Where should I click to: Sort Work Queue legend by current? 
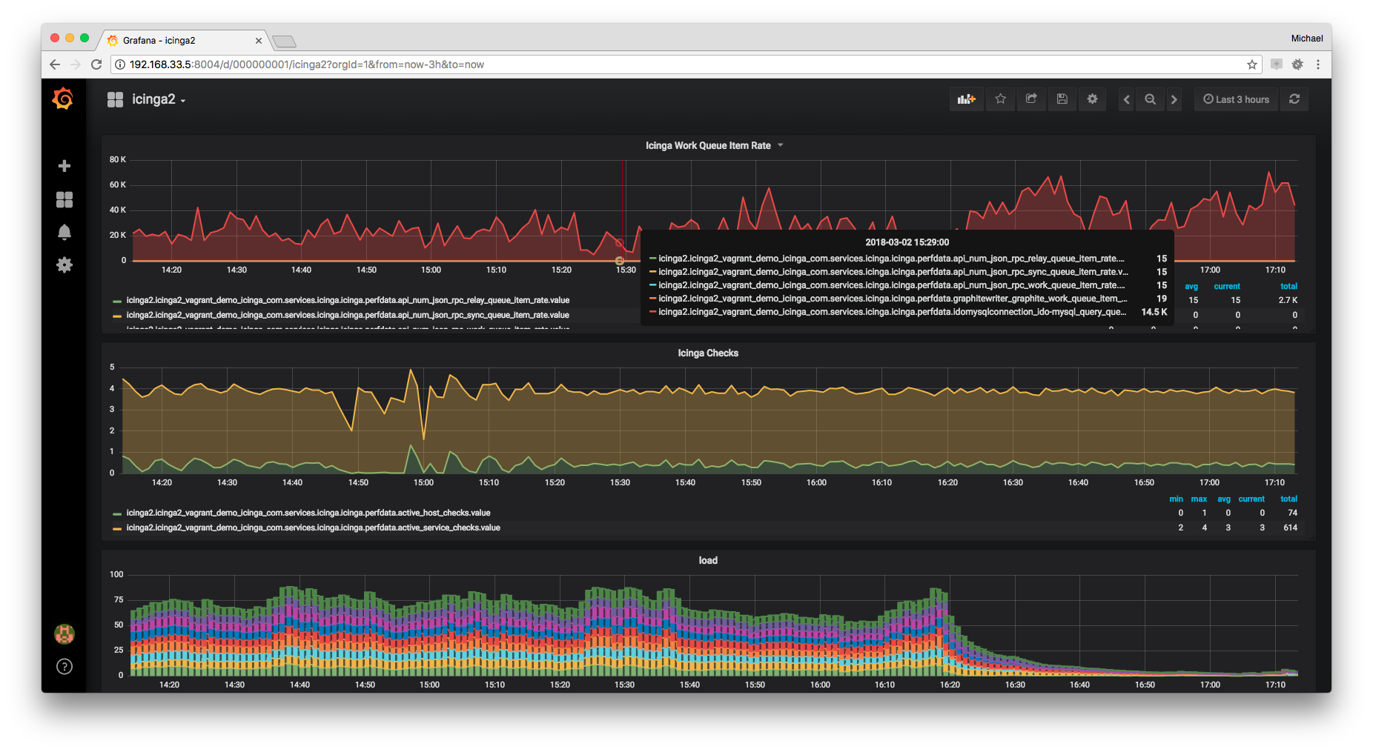(x=1227, y=287)
